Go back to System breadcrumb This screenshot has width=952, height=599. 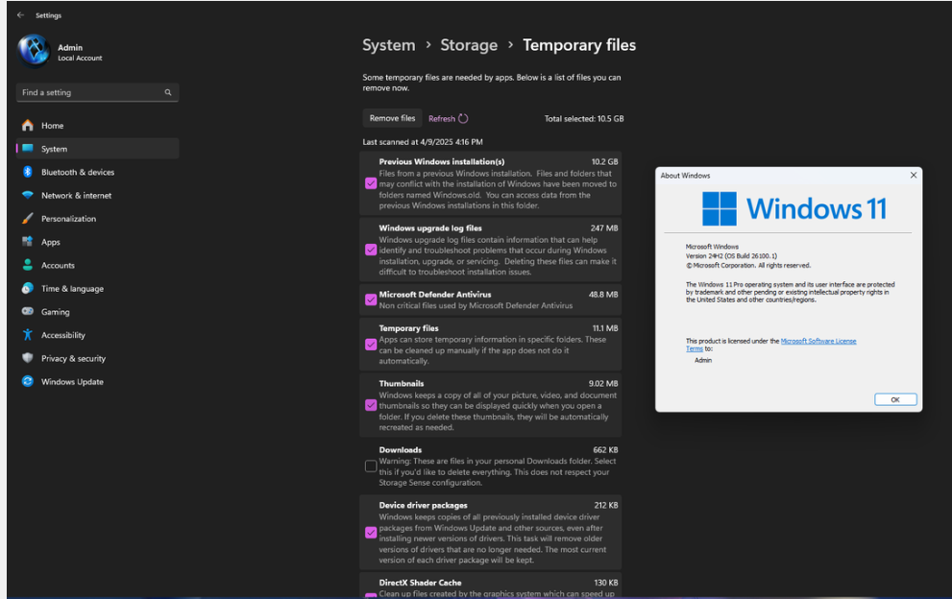(x=388, y=45)
